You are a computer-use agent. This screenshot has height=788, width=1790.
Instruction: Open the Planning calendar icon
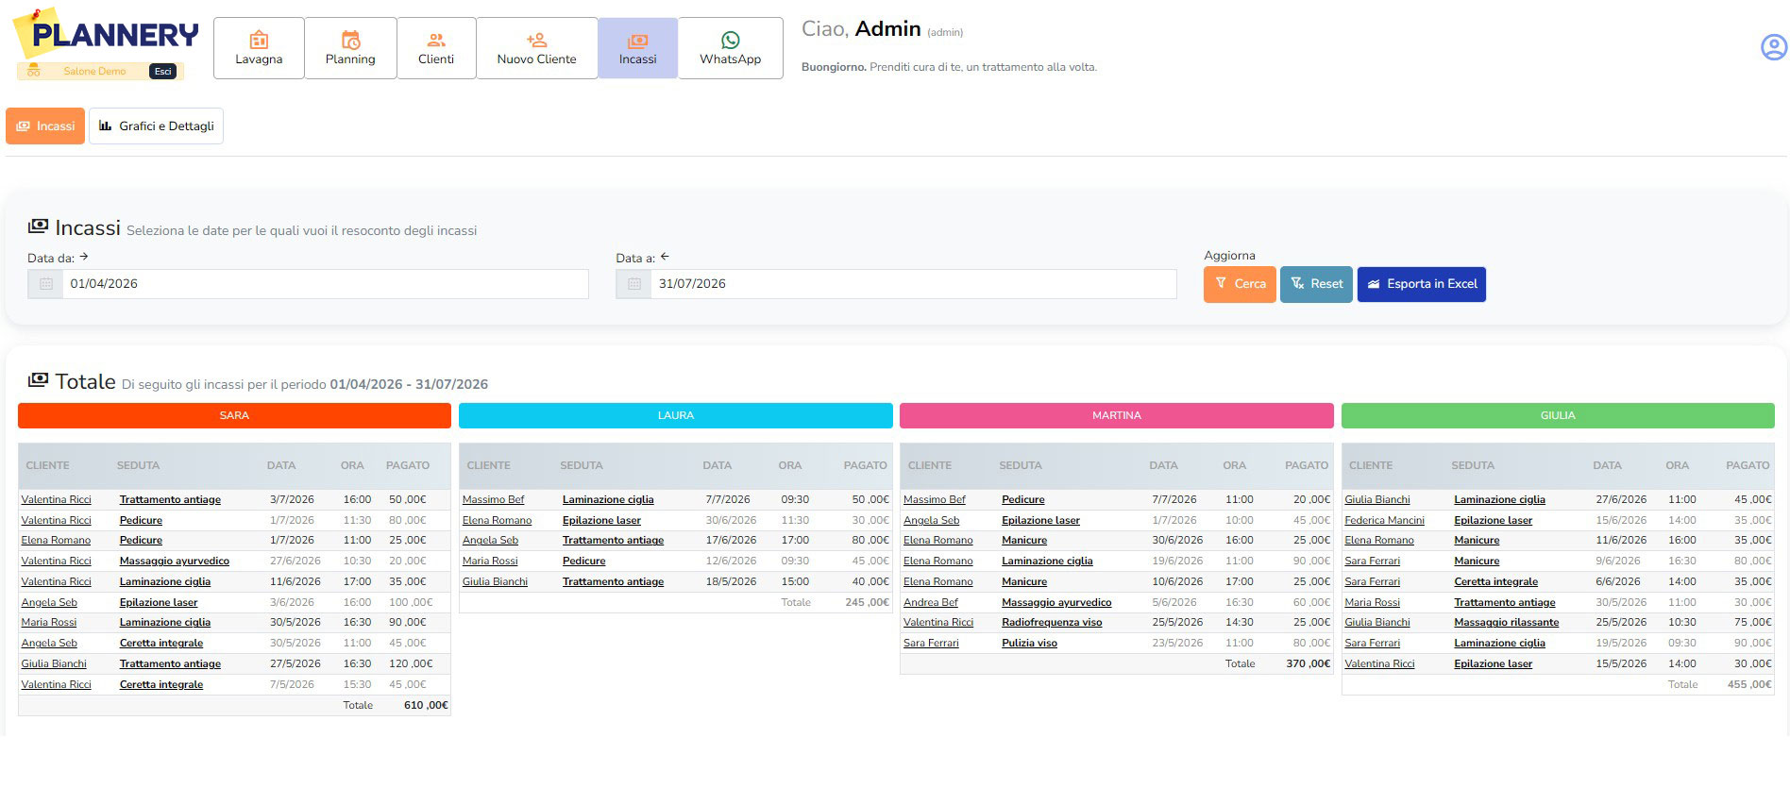(x=350, y=41)
